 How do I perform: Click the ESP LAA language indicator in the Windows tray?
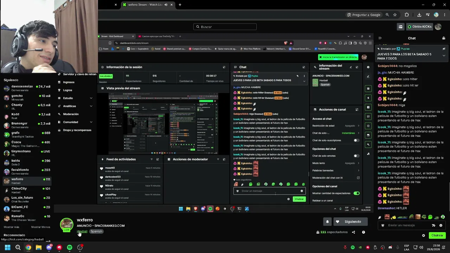[407, 247]
